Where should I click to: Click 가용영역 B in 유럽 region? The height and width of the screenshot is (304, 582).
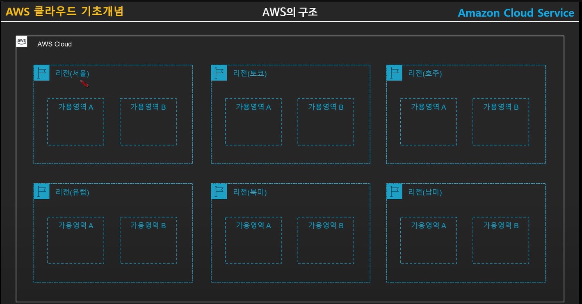148,240
